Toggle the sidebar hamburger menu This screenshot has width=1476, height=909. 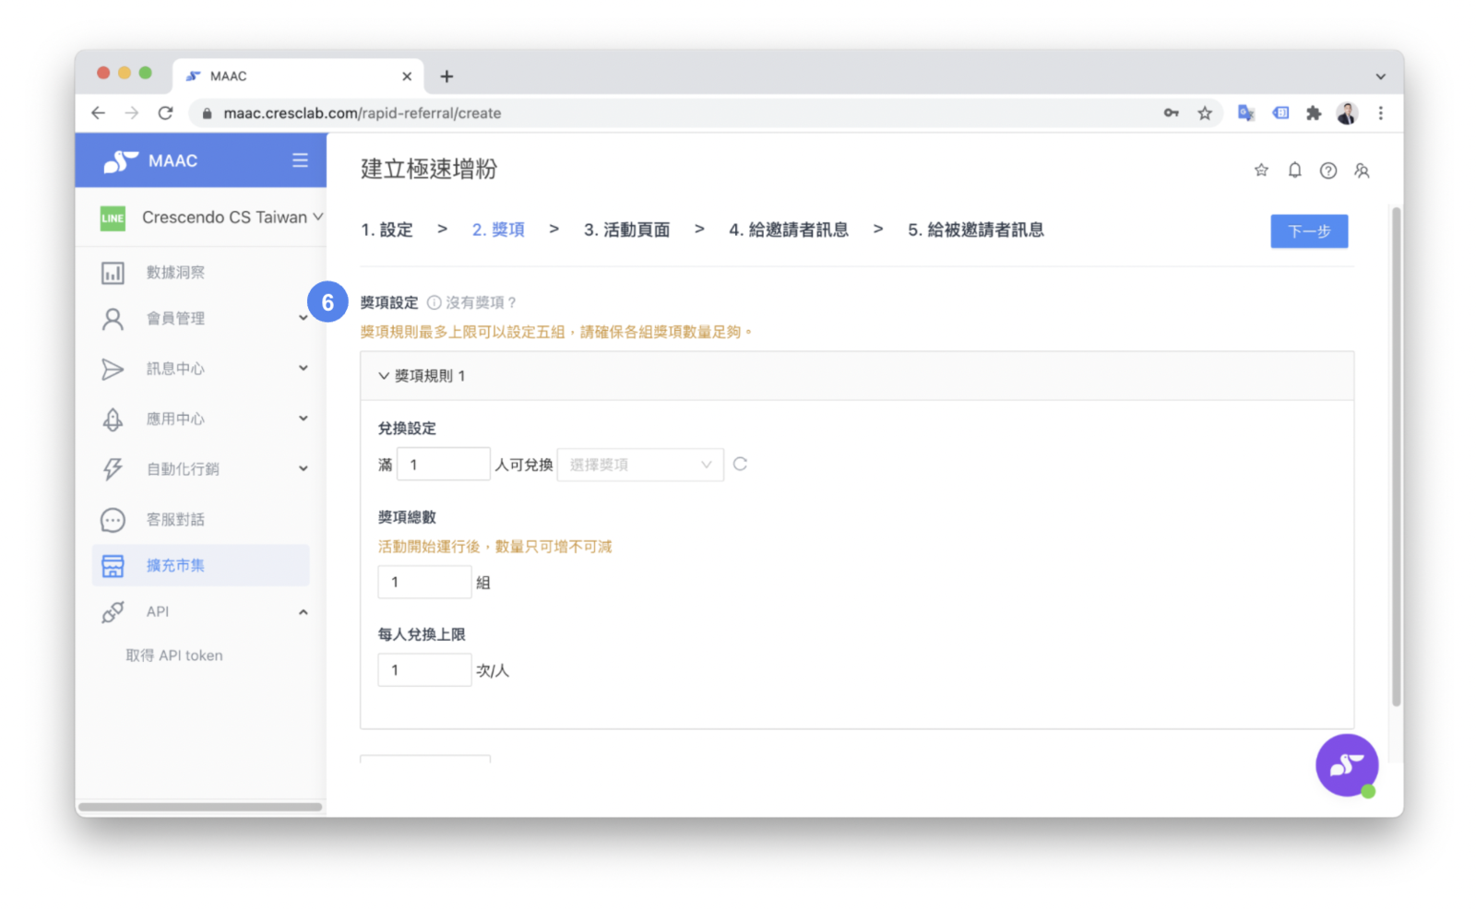(301, 160)
